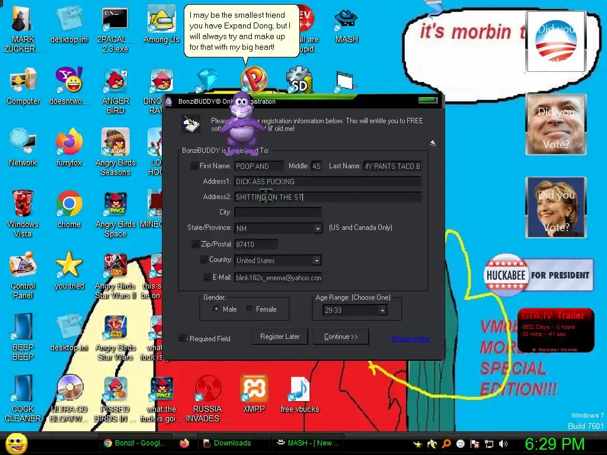Open the Network desktop icon

click(23, 148)
